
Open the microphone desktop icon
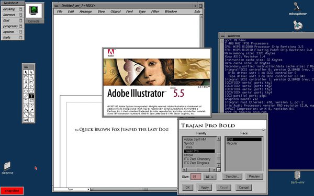(298, 8)
